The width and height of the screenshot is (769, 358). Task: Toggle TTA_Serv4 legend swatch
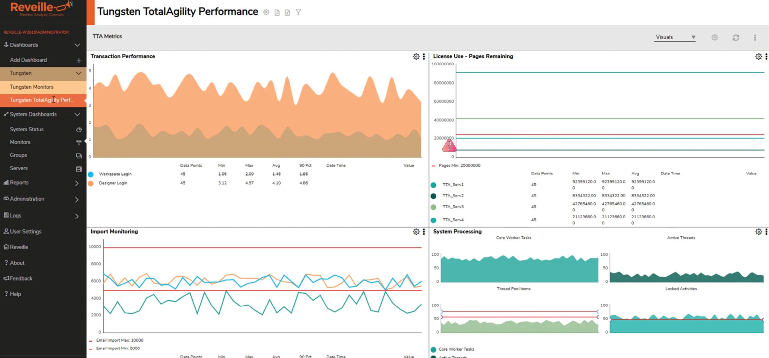434,220
